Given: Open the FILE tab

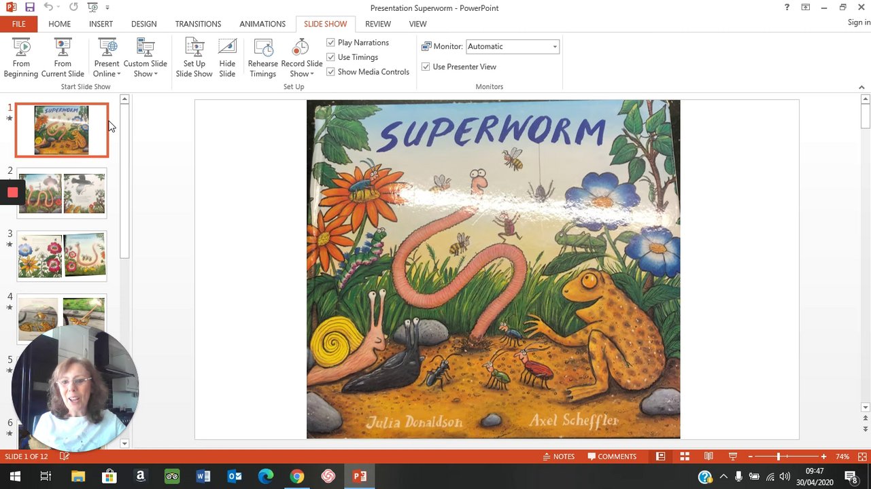Looking at the screenshot, I should (x=19, y=24).
